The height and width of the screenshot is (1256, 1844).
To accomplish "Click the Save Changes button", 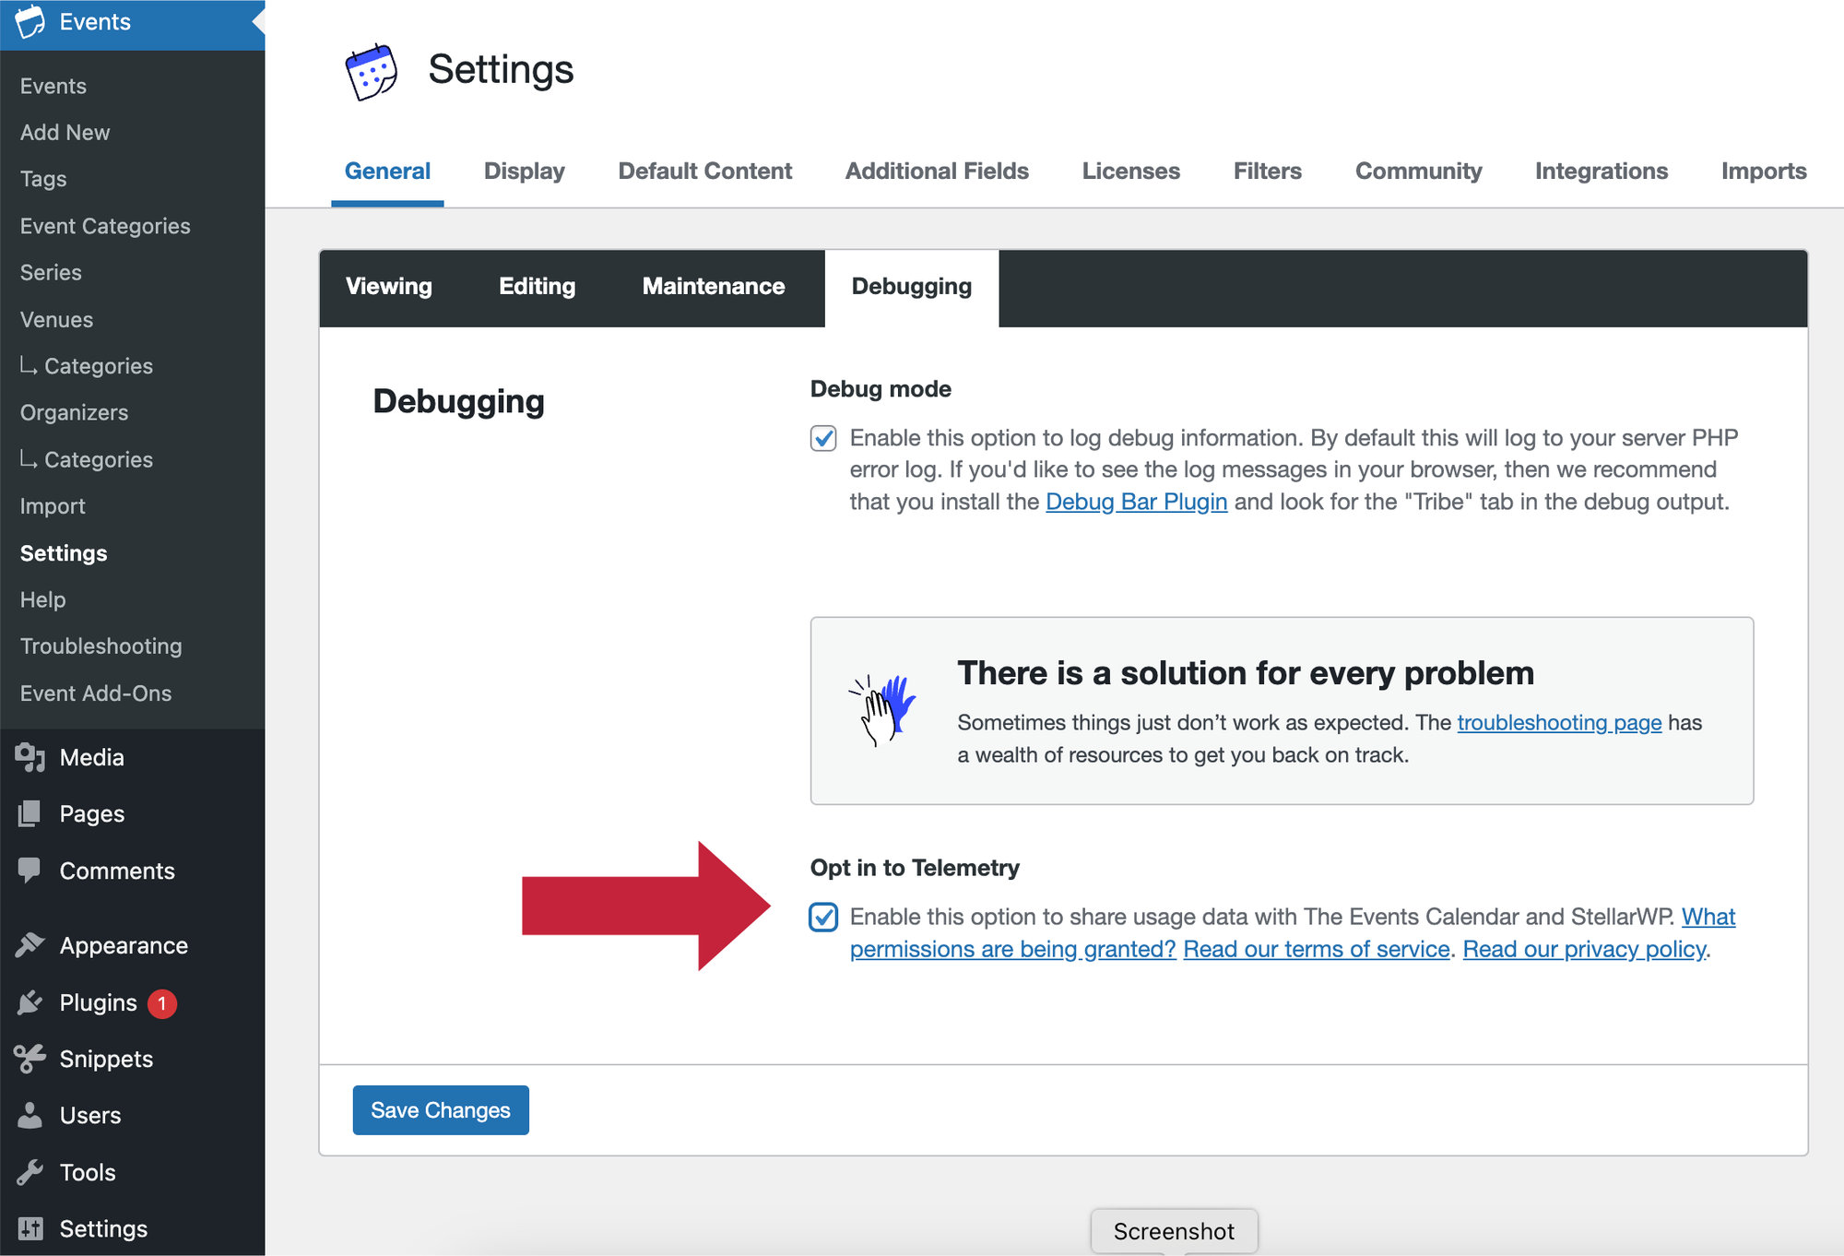I will point(440,1110).
